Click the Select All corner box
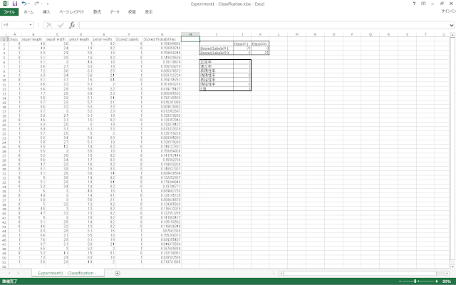The image size is (456, 285). tap(3, 34)
